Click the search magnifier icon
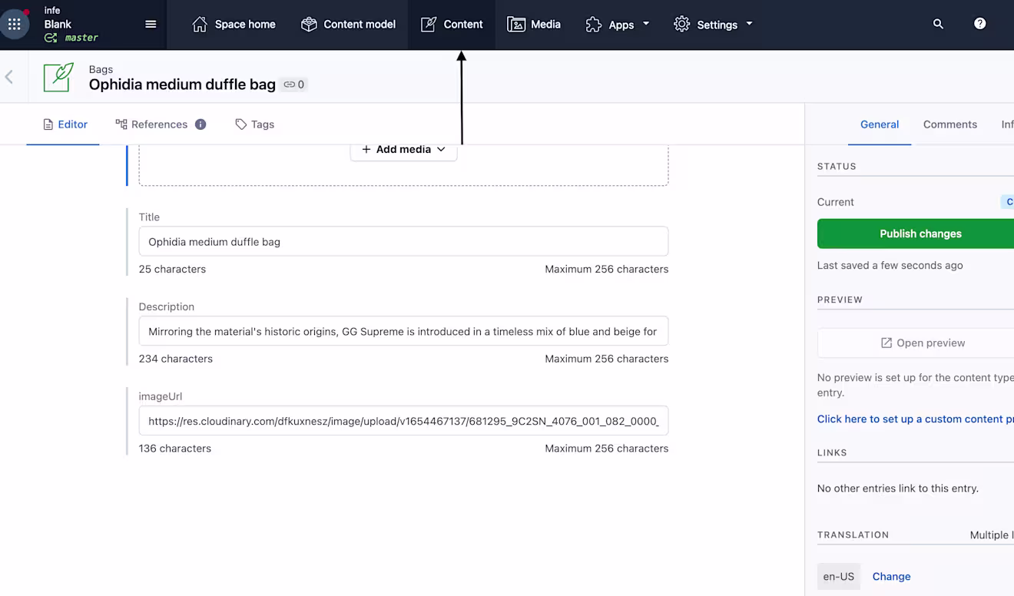The image size is (1014, 596). 938,24
